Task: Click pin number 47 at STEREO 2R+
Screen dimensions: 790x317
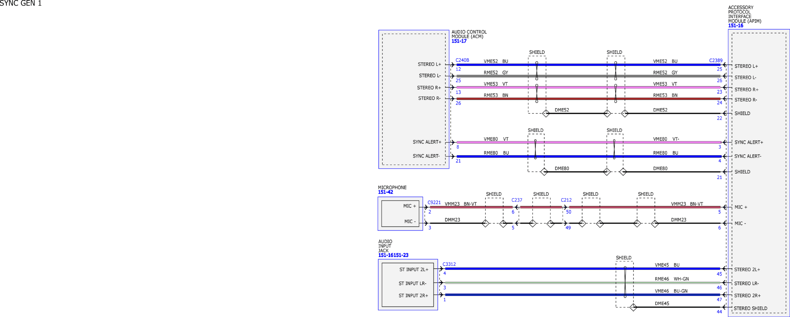Action: point(719,300)
